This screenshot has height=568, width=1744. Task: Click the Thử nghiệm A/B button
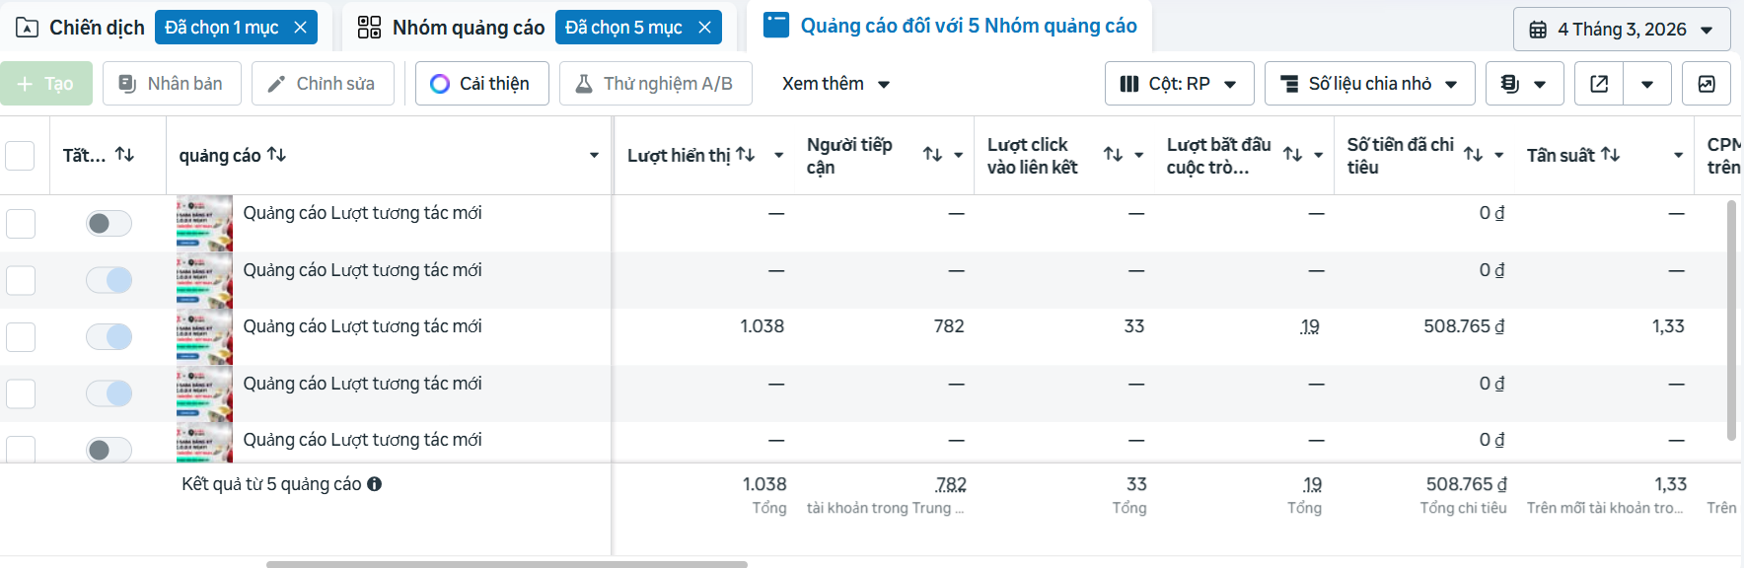(655, 84)
